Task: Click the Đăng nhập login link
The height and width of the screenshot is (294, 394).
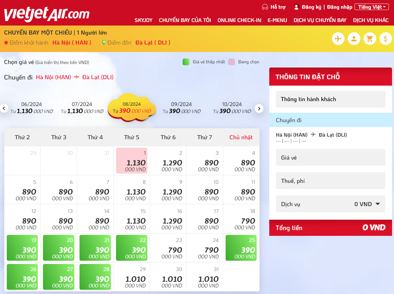Action: pyautogui.click(x=339, y=7)
